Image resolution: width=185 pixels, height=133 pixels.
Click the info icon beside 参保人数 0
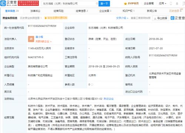point(92,84)
